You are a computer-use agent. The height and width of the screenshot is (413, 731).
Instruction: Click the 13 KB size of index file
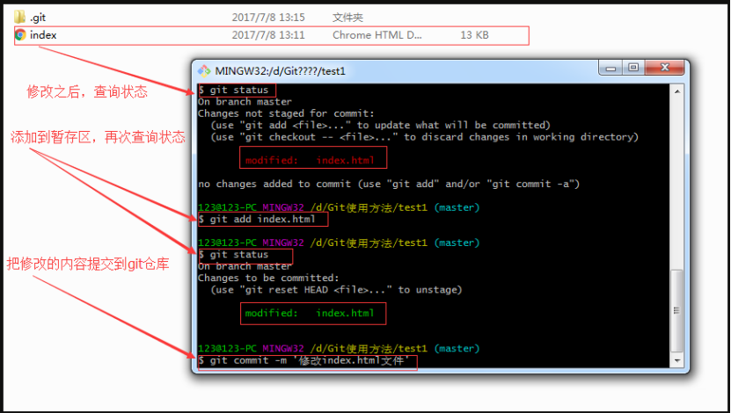[475, 35]
